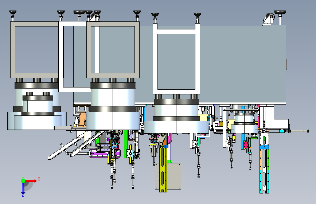Select the gray rectangular plate behind the yellow bracket
316x204 pixels.
174,176
